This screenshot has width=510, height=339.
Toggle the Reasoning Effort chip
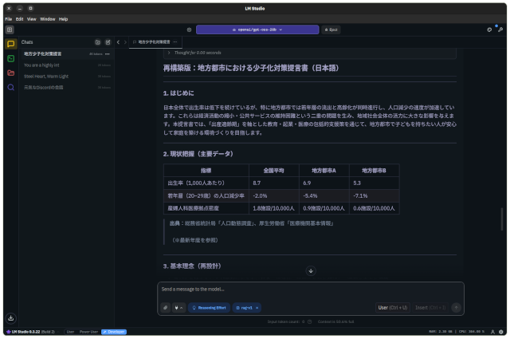tap(209, 308)
